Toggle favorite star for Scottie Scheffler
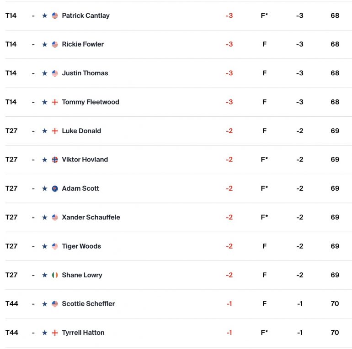 coord(45,304)
